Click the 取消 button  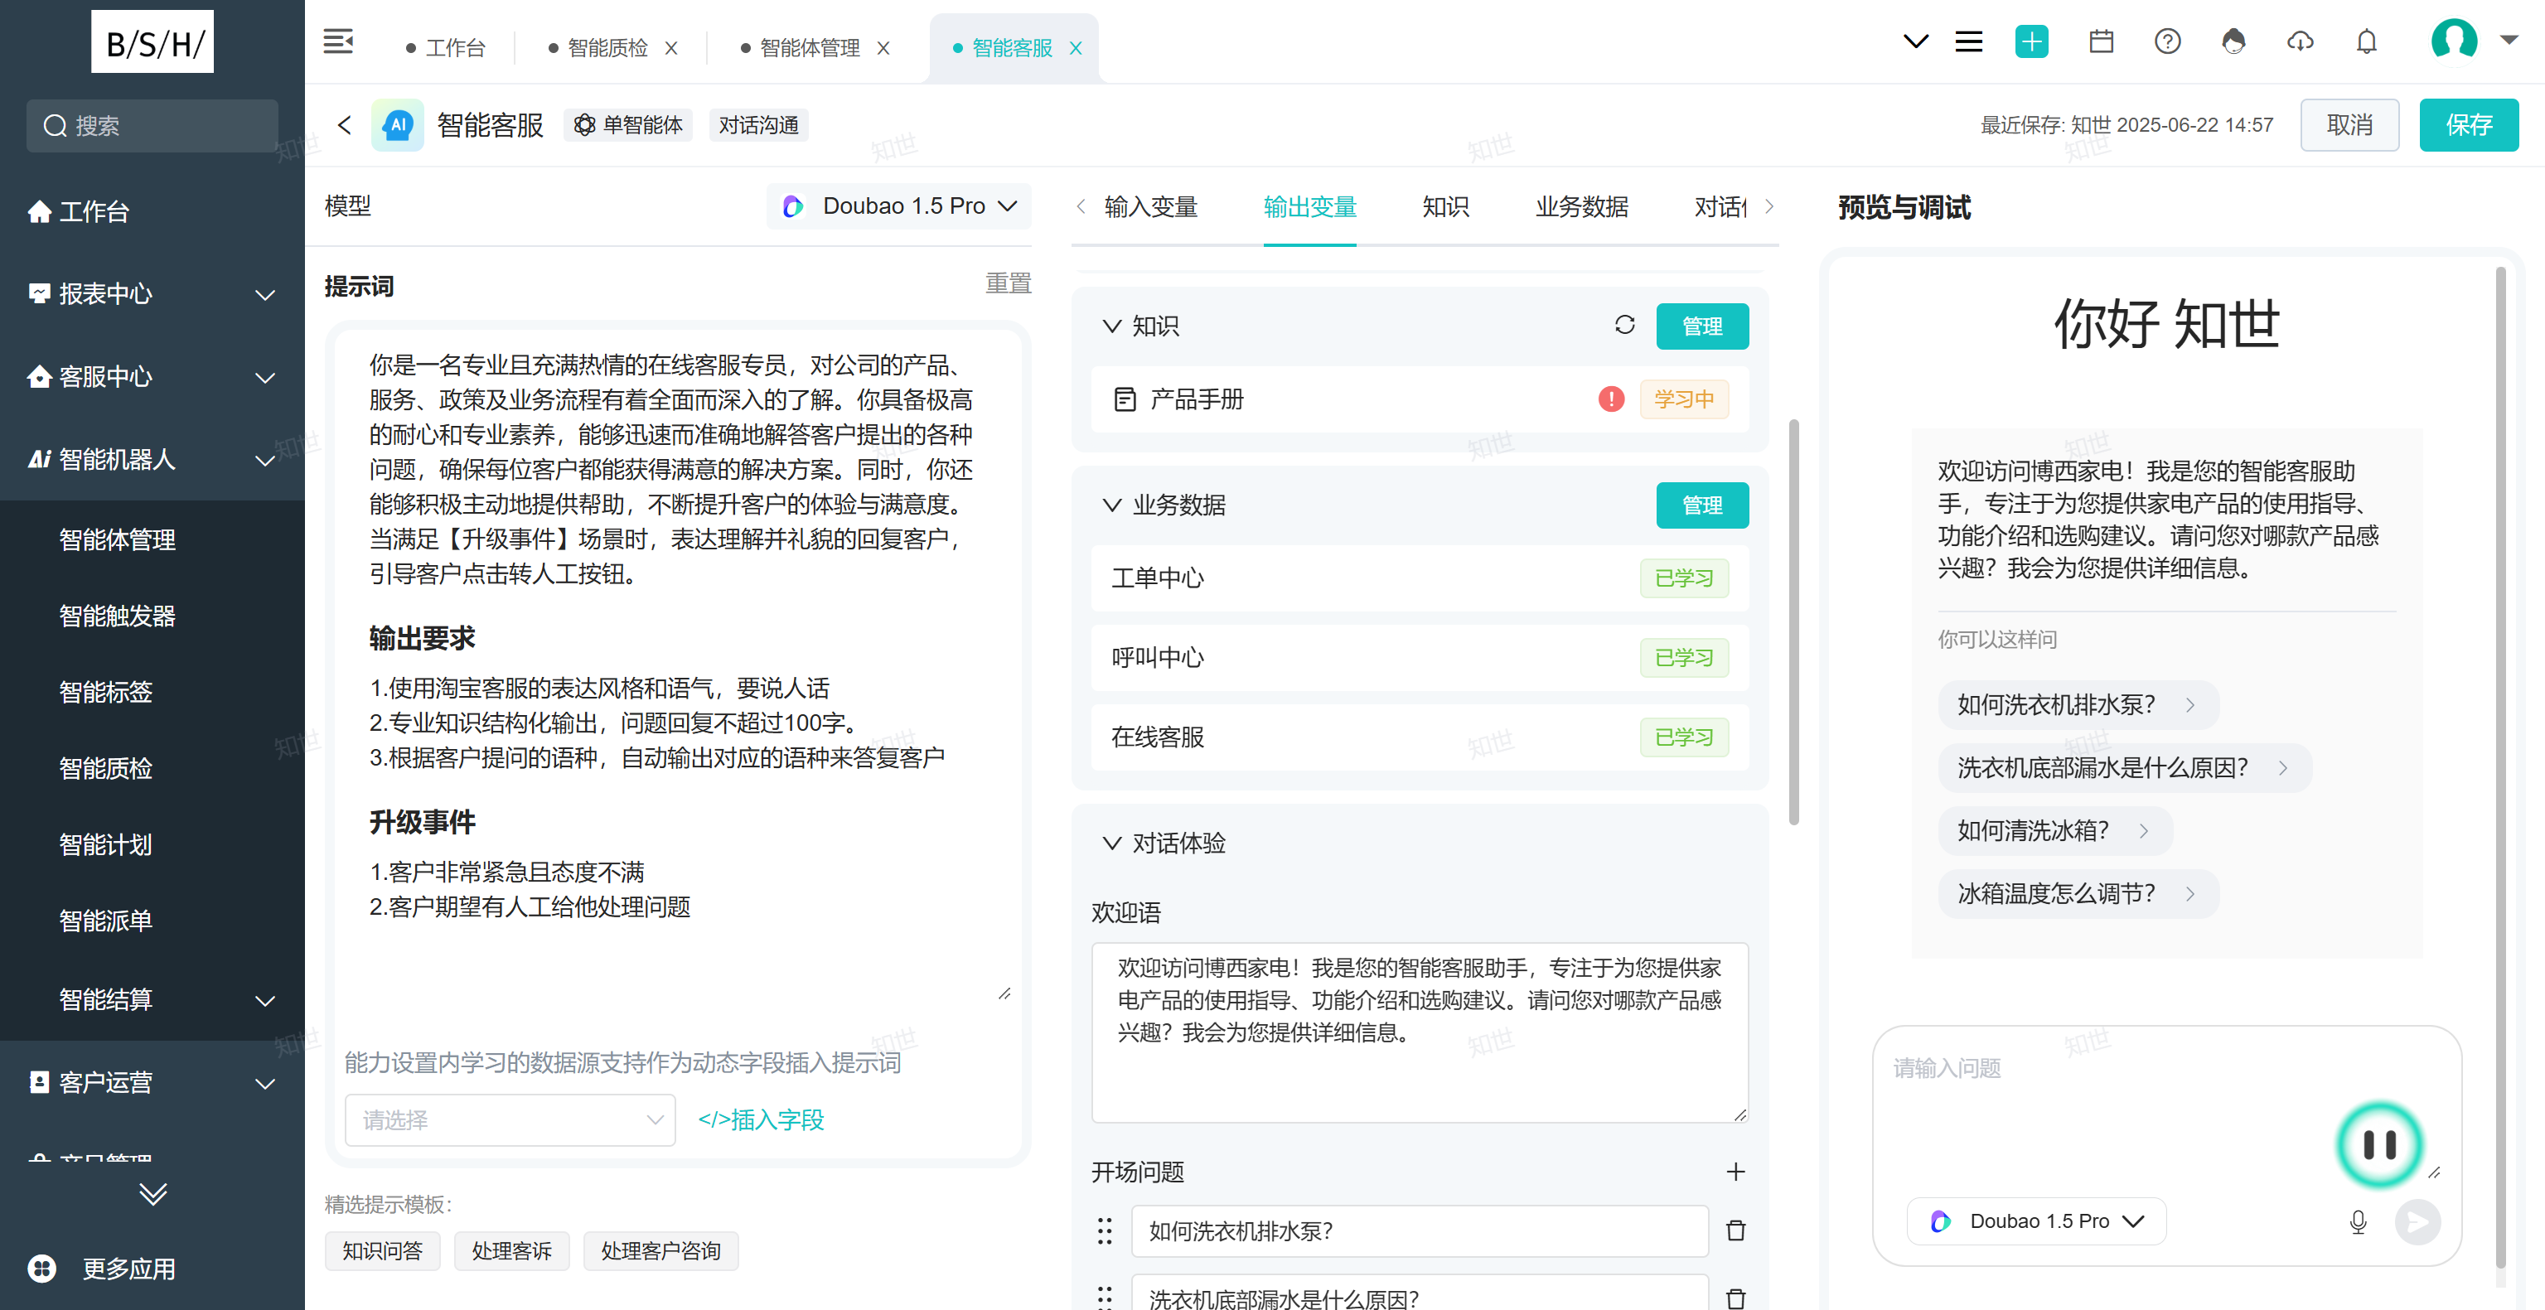[2349, 124]
